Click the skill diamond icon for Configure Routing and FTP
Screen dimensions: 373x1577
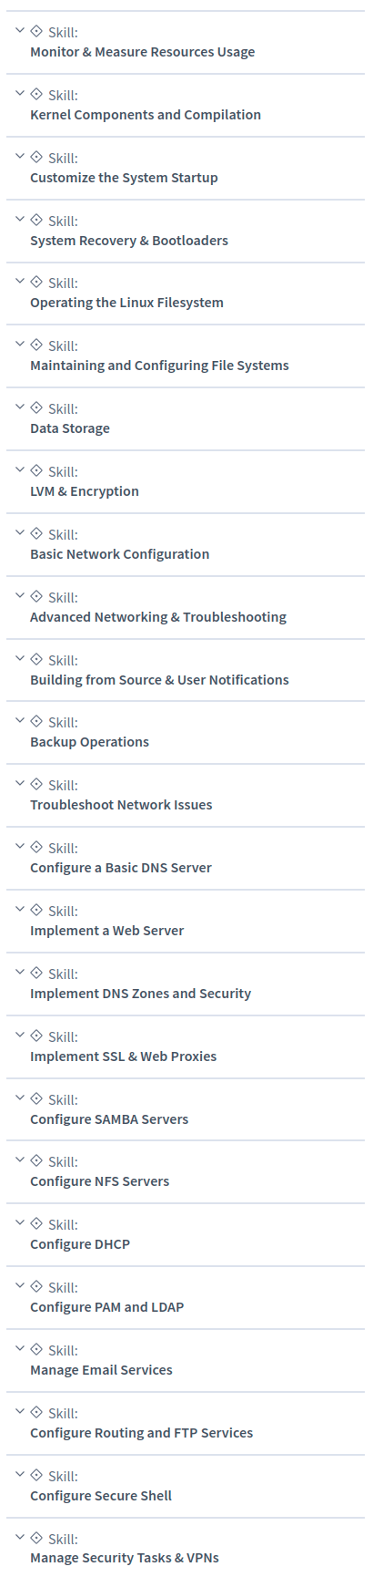(x=36, y=1412)
